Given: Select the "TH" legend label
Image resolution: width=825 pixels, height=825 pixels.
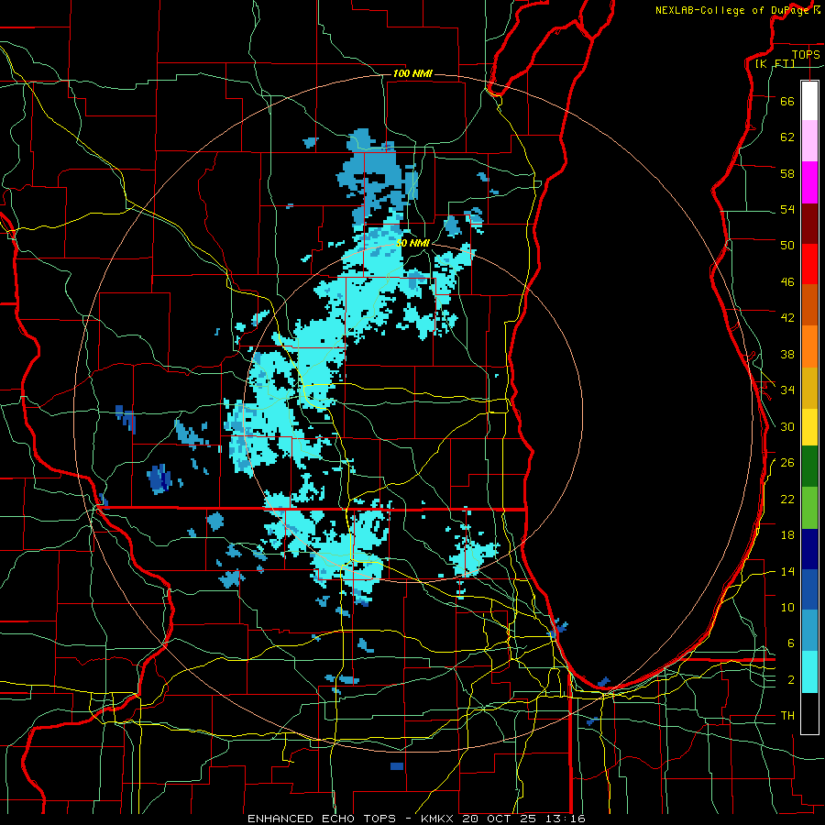Looking at the screenshot, I should pyautogui.click(x=787, y=716).
